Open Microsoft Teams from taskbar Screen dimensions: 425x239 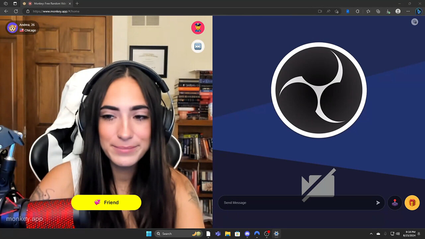click(218, 234)
